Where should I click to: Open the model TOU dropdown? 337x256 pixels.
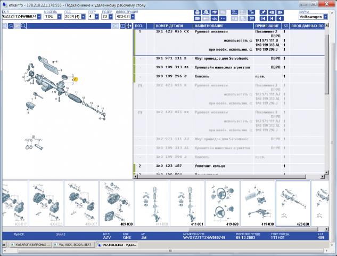pos(59,17)
